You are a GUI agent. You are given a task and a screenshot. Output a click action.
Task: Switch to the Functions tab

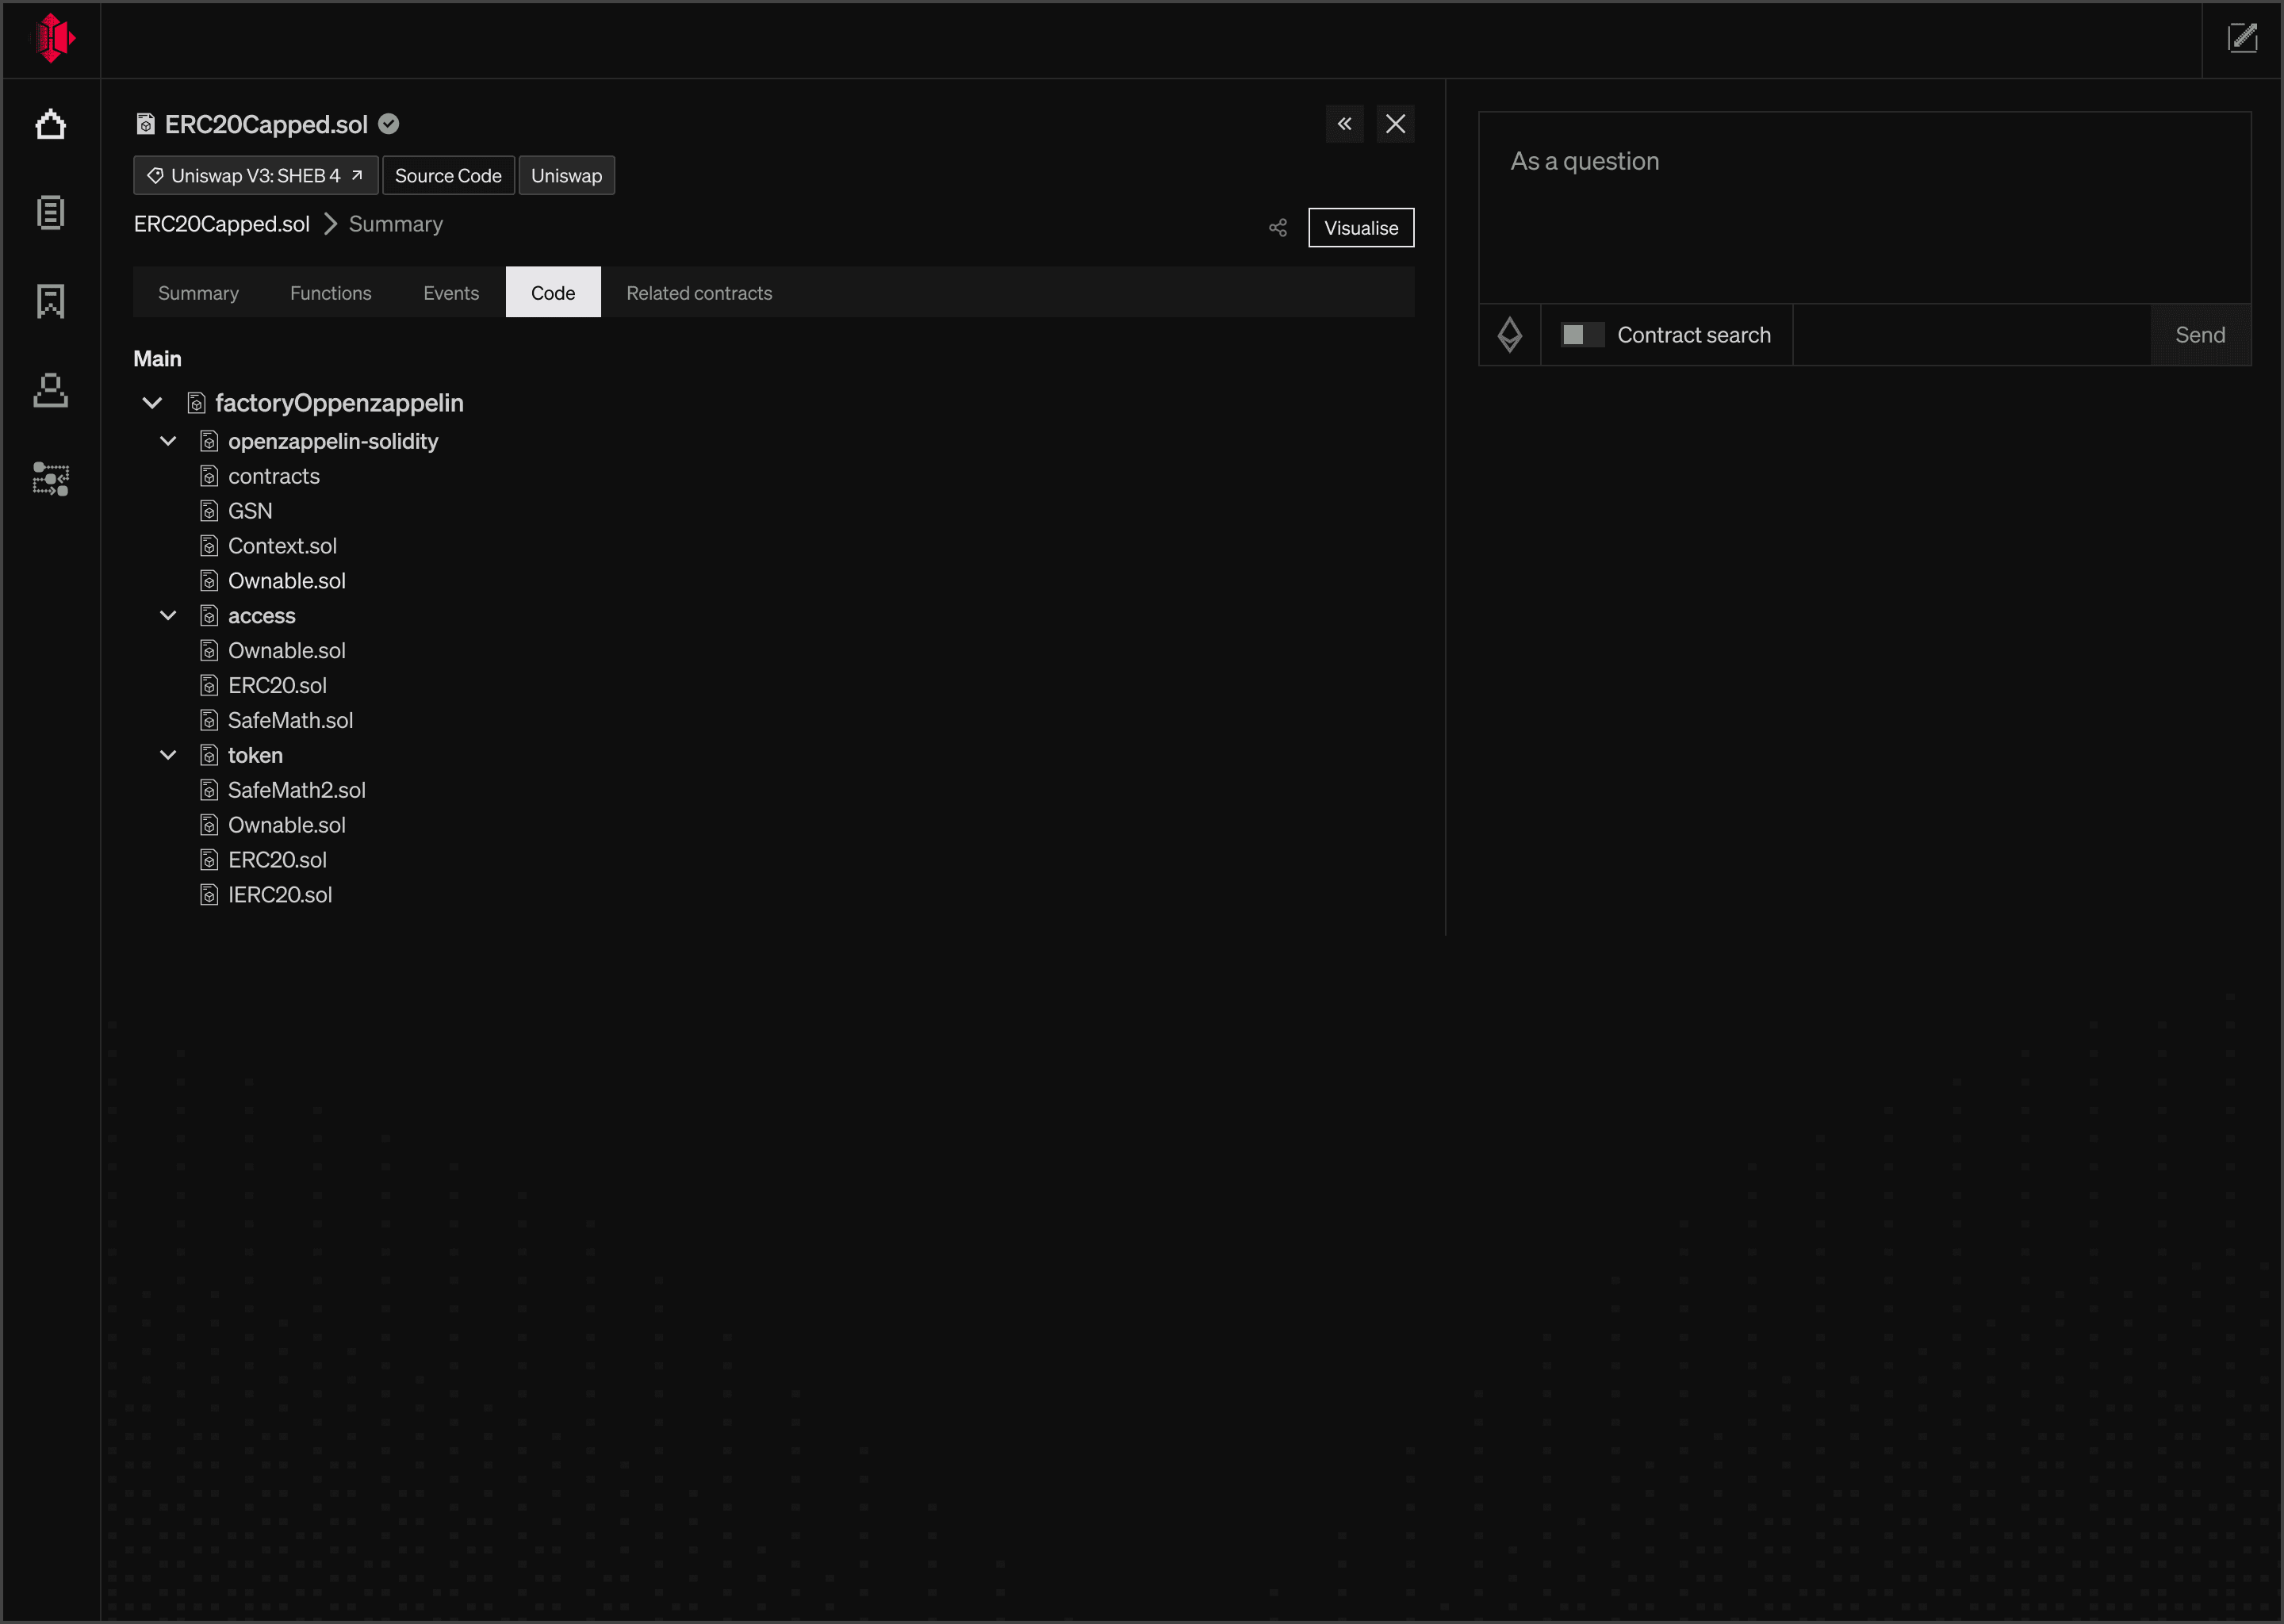pyautogui.click(x=330, y=293)
